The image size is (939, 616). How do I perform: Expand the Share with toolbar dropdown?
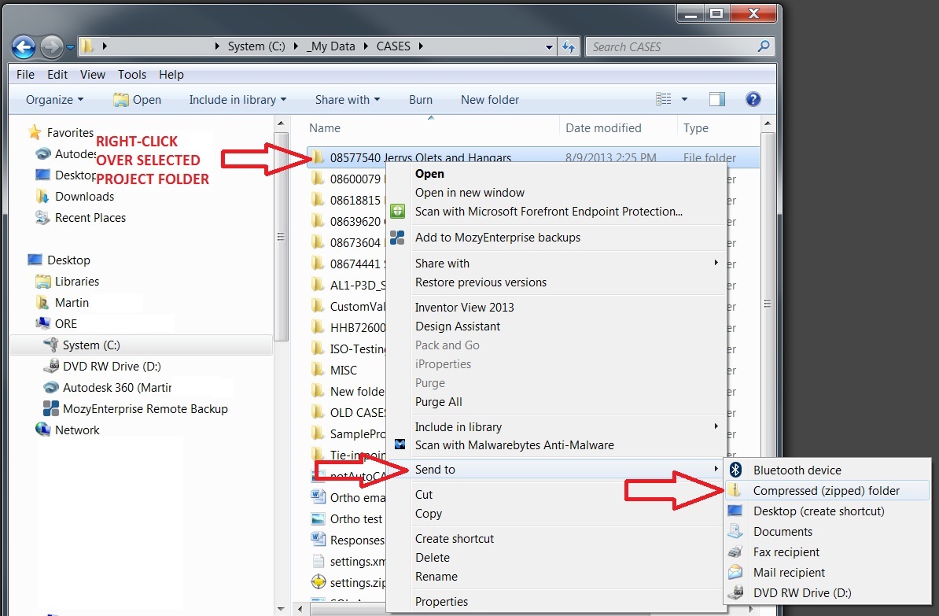point(347,100)
